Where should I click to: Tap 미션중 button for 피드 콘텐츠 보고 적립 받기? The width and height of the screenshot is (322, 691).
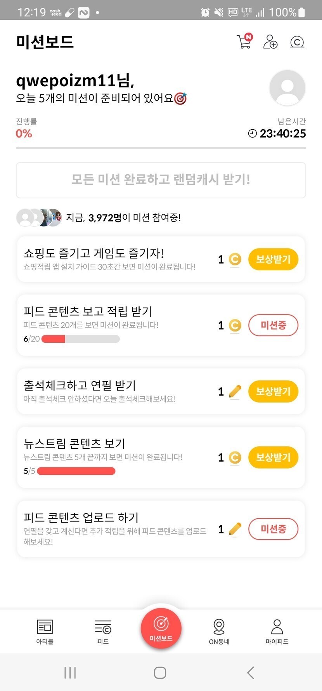click(x=273, y=325)
